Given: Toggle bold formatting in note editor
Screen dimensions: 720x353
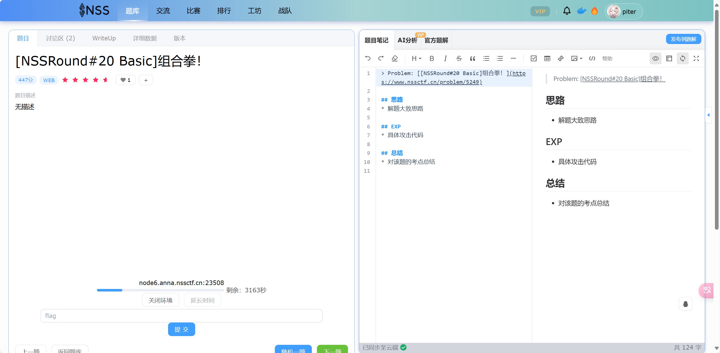Looking at the screenshot, I should click(x=432, y=58).
